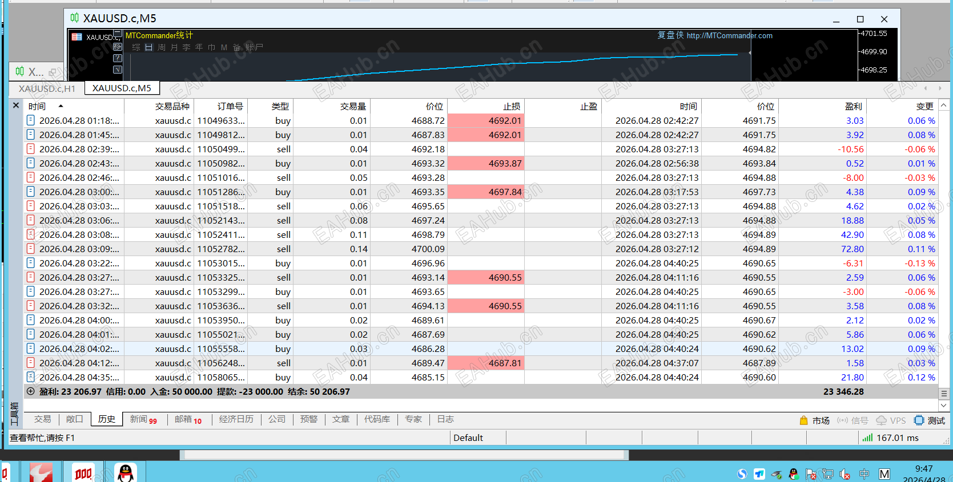Image resolution: width=953 pixels, height=482 pixels.
Task: Click the order icon for 11058065 row
Action: click(31, 377)
